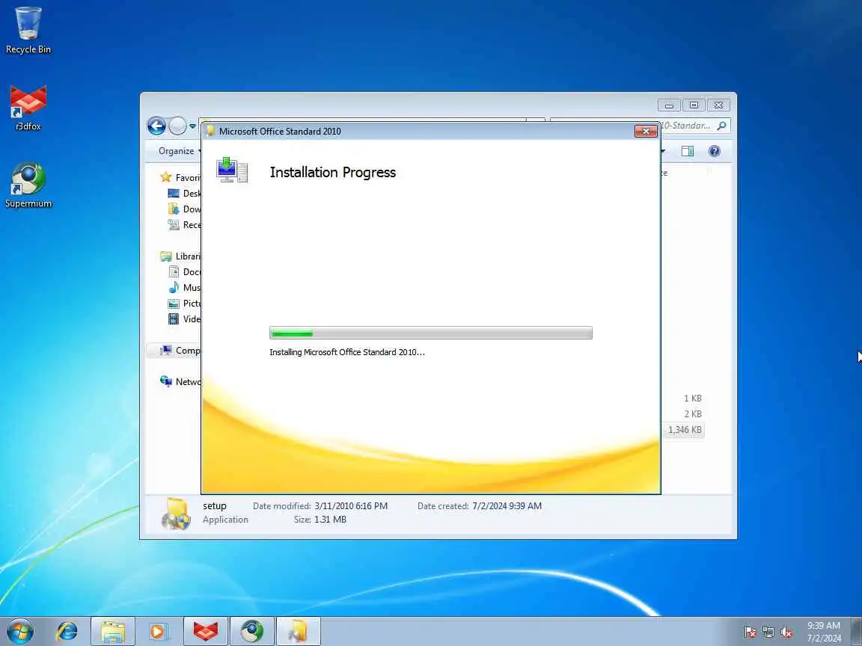The height and width of the screenshot is (646, 862).
Task: Open Windows Media Player from taskbar
Action: coord(158,631)
